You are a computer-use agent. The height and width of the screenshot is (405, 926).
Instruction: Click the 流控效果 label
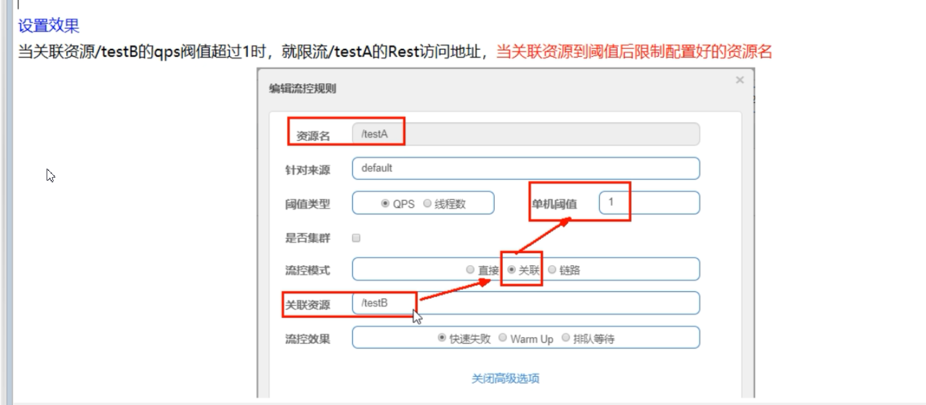click(x=308, y=339)
